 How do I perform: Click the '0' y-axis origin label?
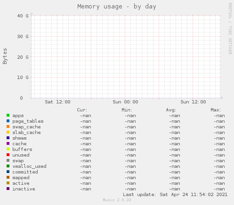coord(21,98)
